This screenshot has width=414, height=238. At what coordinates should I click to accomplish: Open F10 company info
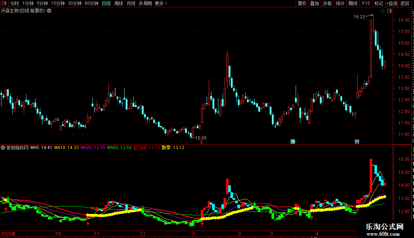pyautogui.click(x=366, y=3)
